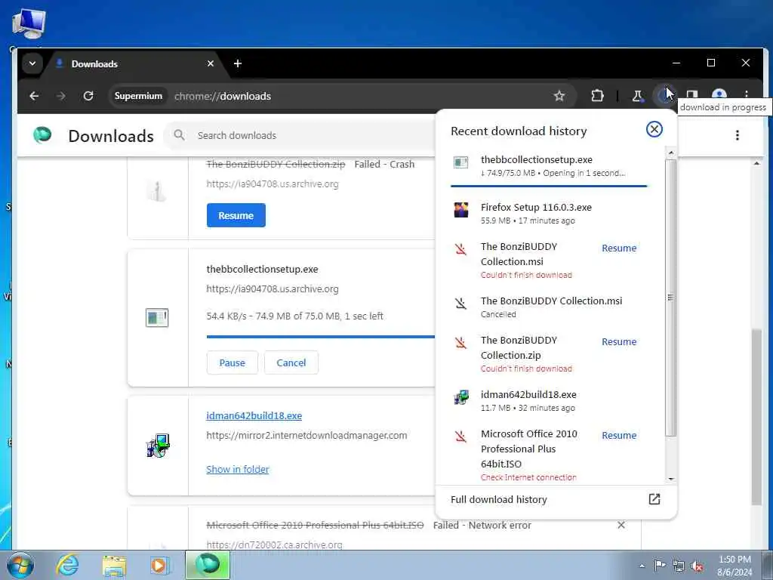Open idman642build18.exe file link
The width and height of the screenshot is (773, 580).
[254, 416]
